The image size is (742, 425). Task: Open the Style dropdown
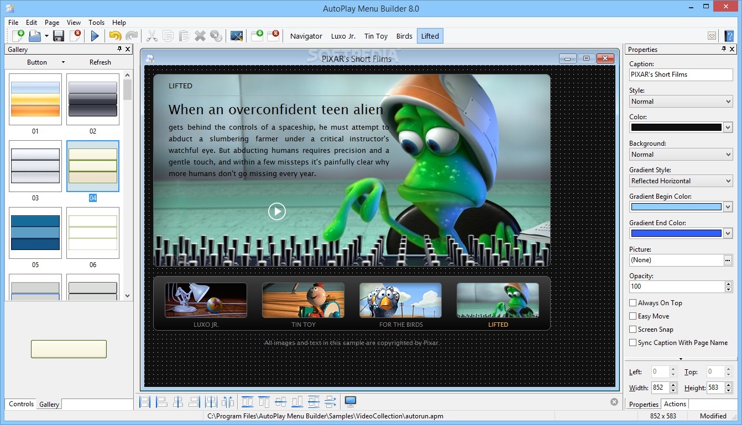681,102
